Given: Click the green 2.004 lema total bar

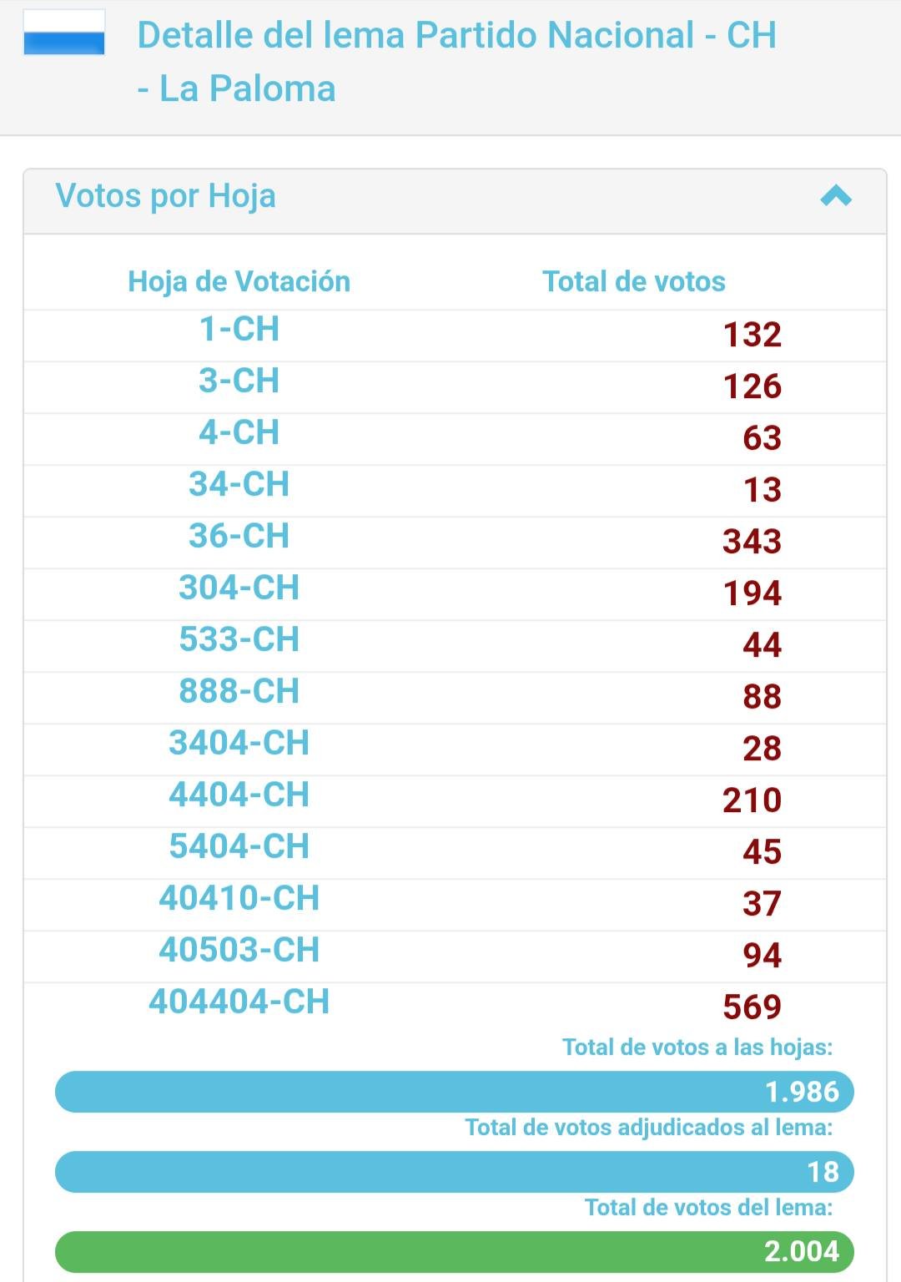Looking at the screenshot, I should coord(455,1251).
